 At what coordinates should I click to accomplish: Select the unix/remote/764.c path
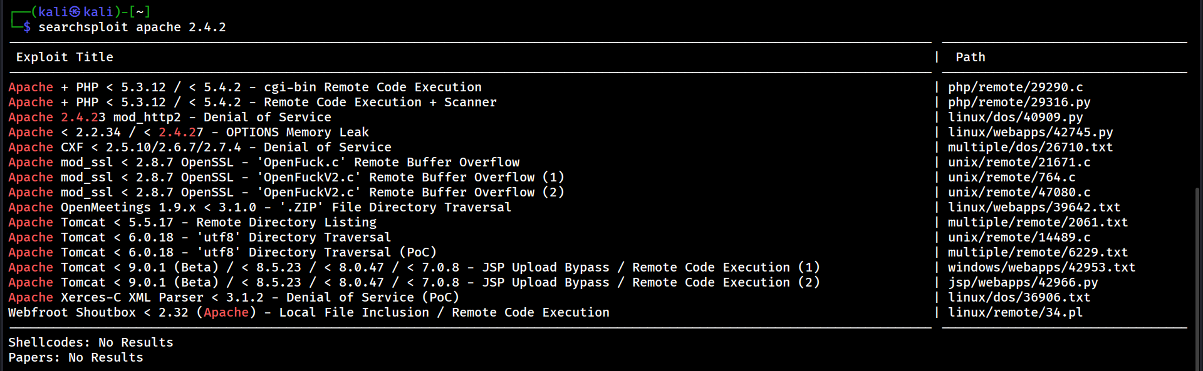pos(1011,178)
